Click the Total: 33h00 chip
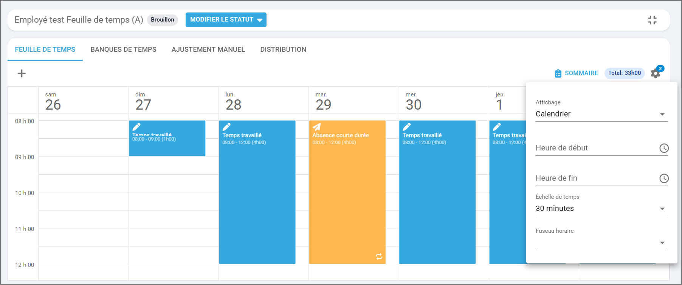Viewport: 682px width, 285px height. 625,73
